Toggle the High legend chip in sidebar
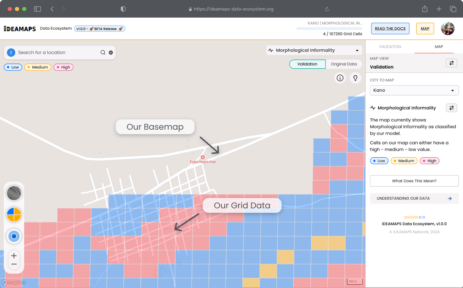Viewport: 463px width, 288px height. [x=429, y=160]
